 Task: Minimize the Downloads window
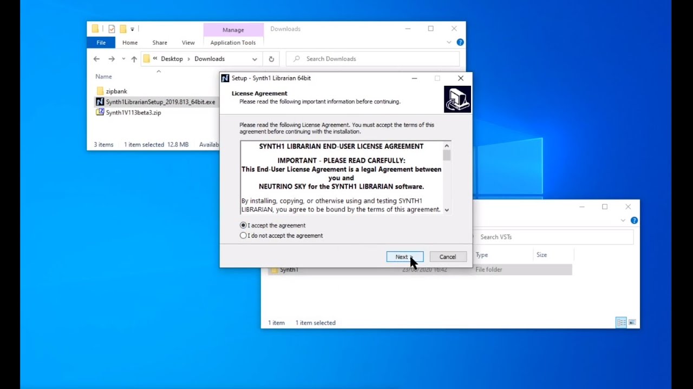[407, 29]
